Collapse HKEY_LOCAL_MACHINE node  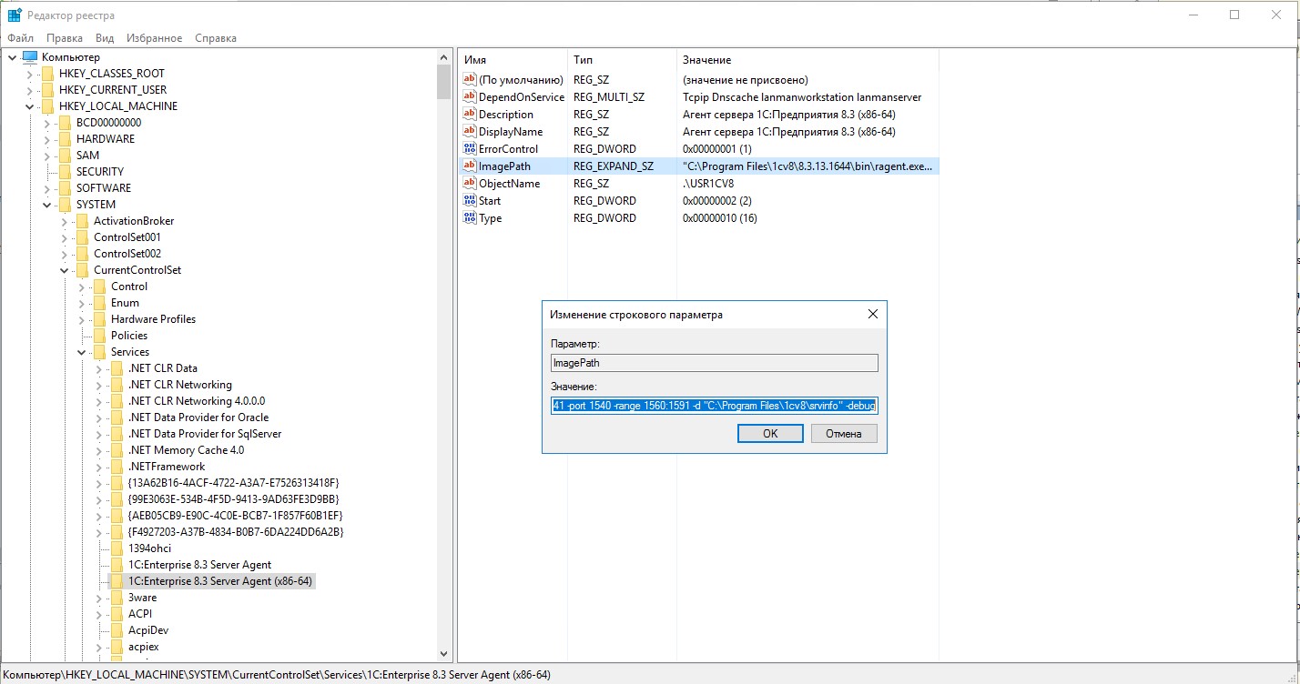[29, 106]
